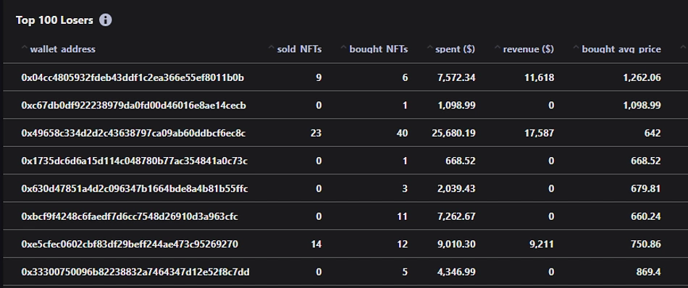Select wallet address starting 0x33300750096b

[x=135, y=272]
